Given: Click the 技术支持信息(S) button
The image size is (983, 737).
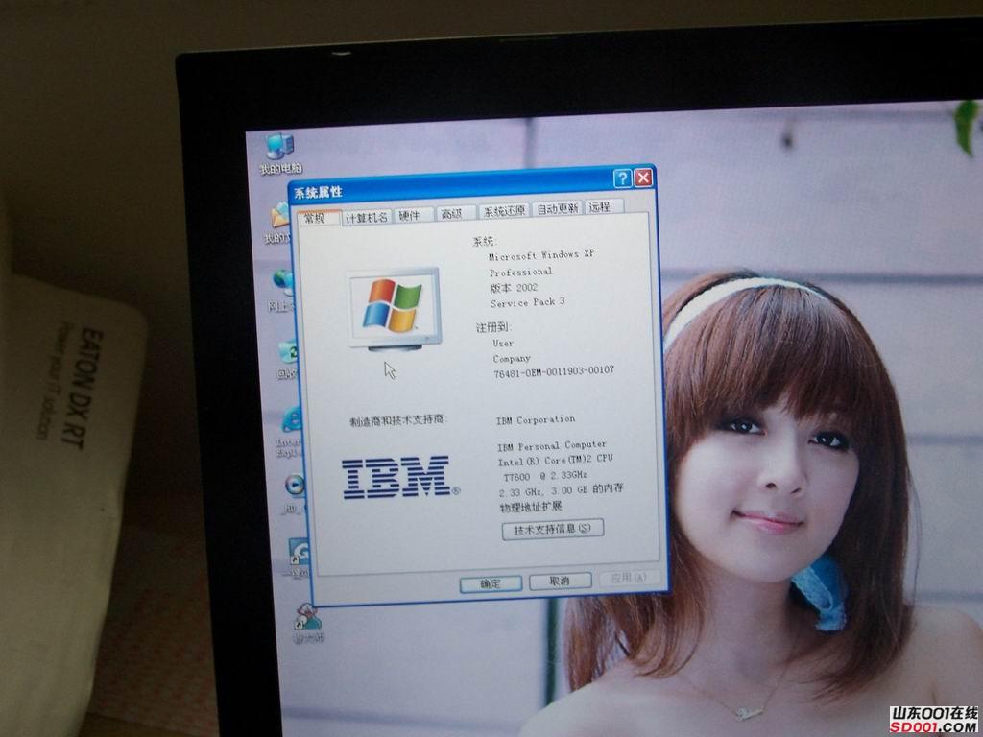Looking at the screenshot, I should click(552, 529).
